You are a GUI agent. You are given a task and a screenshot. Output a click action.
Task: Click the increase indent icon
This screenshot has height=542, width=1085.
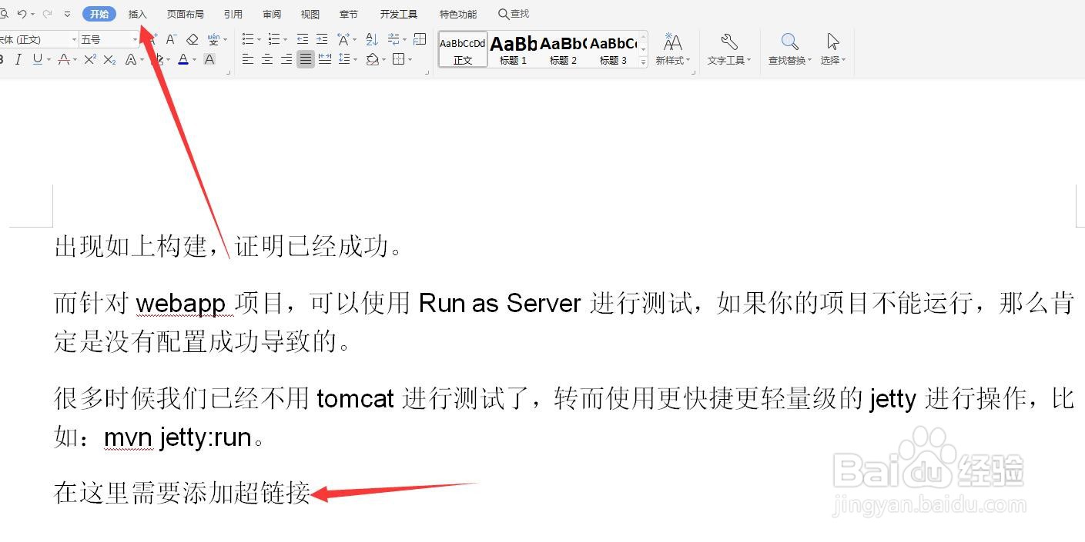pyautogui.click(x=322, y=39)
